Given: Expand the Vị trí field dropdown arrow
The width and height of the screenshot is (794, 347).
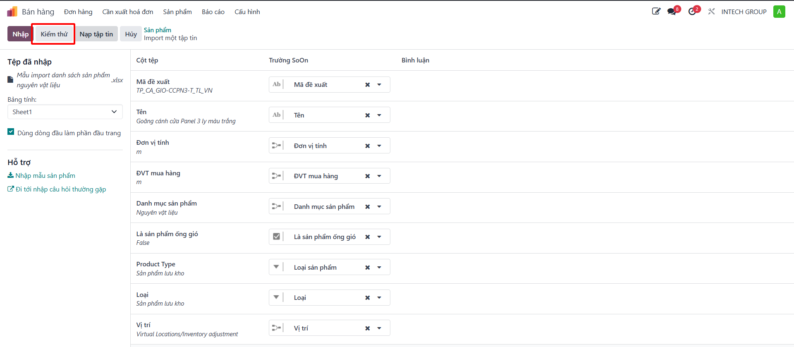Looking at the screenshot, I should pyautogui.click(x=379, y=328).
